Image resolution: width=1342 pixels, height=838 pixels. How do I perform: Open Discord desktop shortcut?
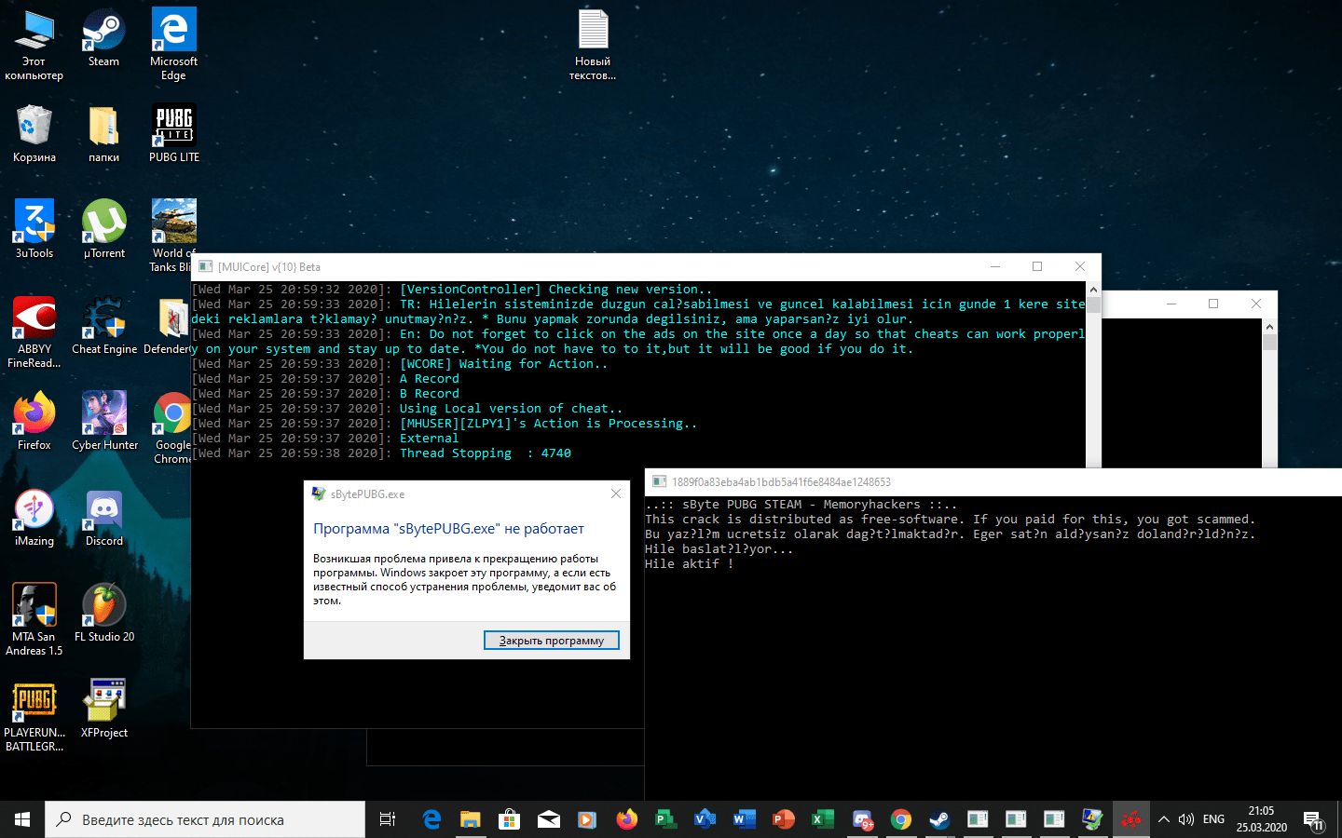pyautogui.click(x=104, y=517)
